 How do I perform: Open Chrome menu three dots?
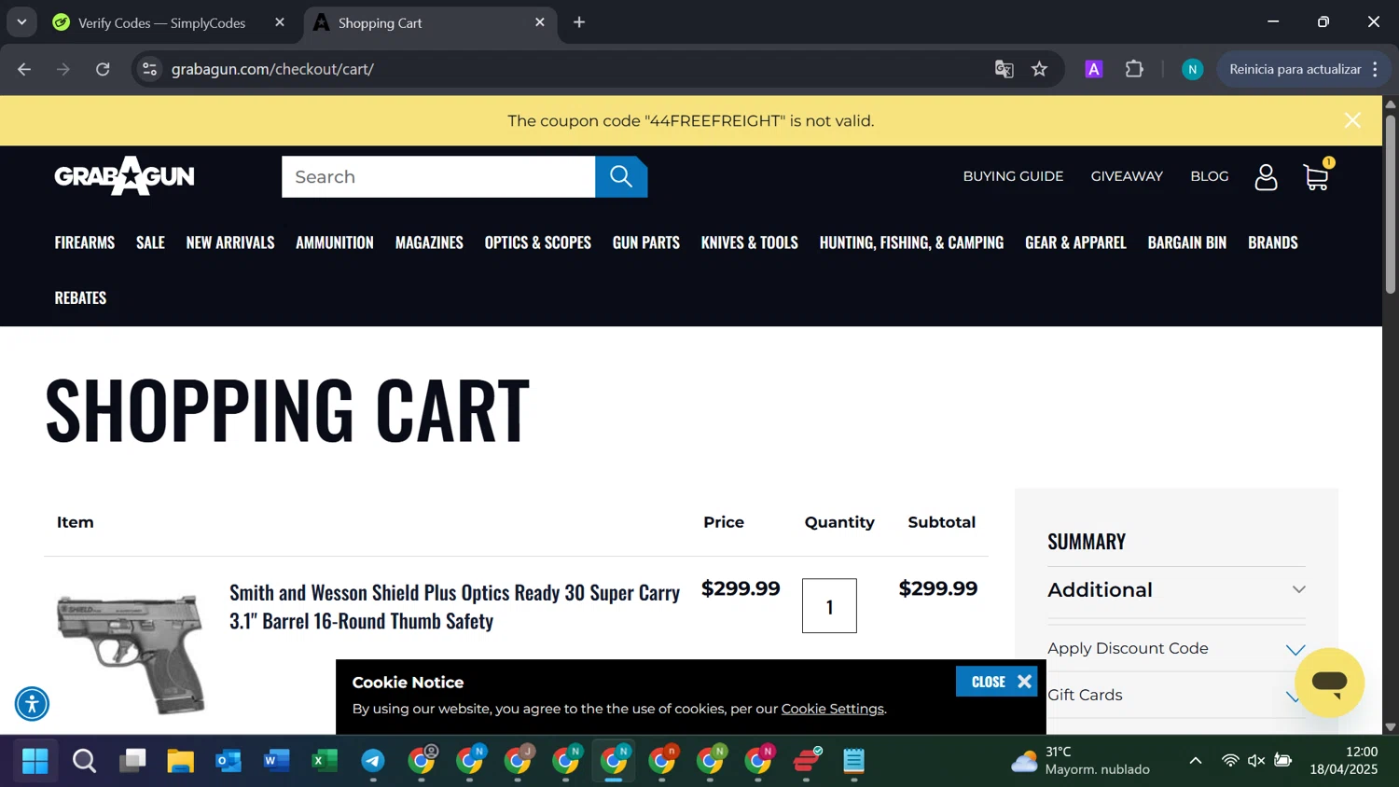(x=1376, y=69)
